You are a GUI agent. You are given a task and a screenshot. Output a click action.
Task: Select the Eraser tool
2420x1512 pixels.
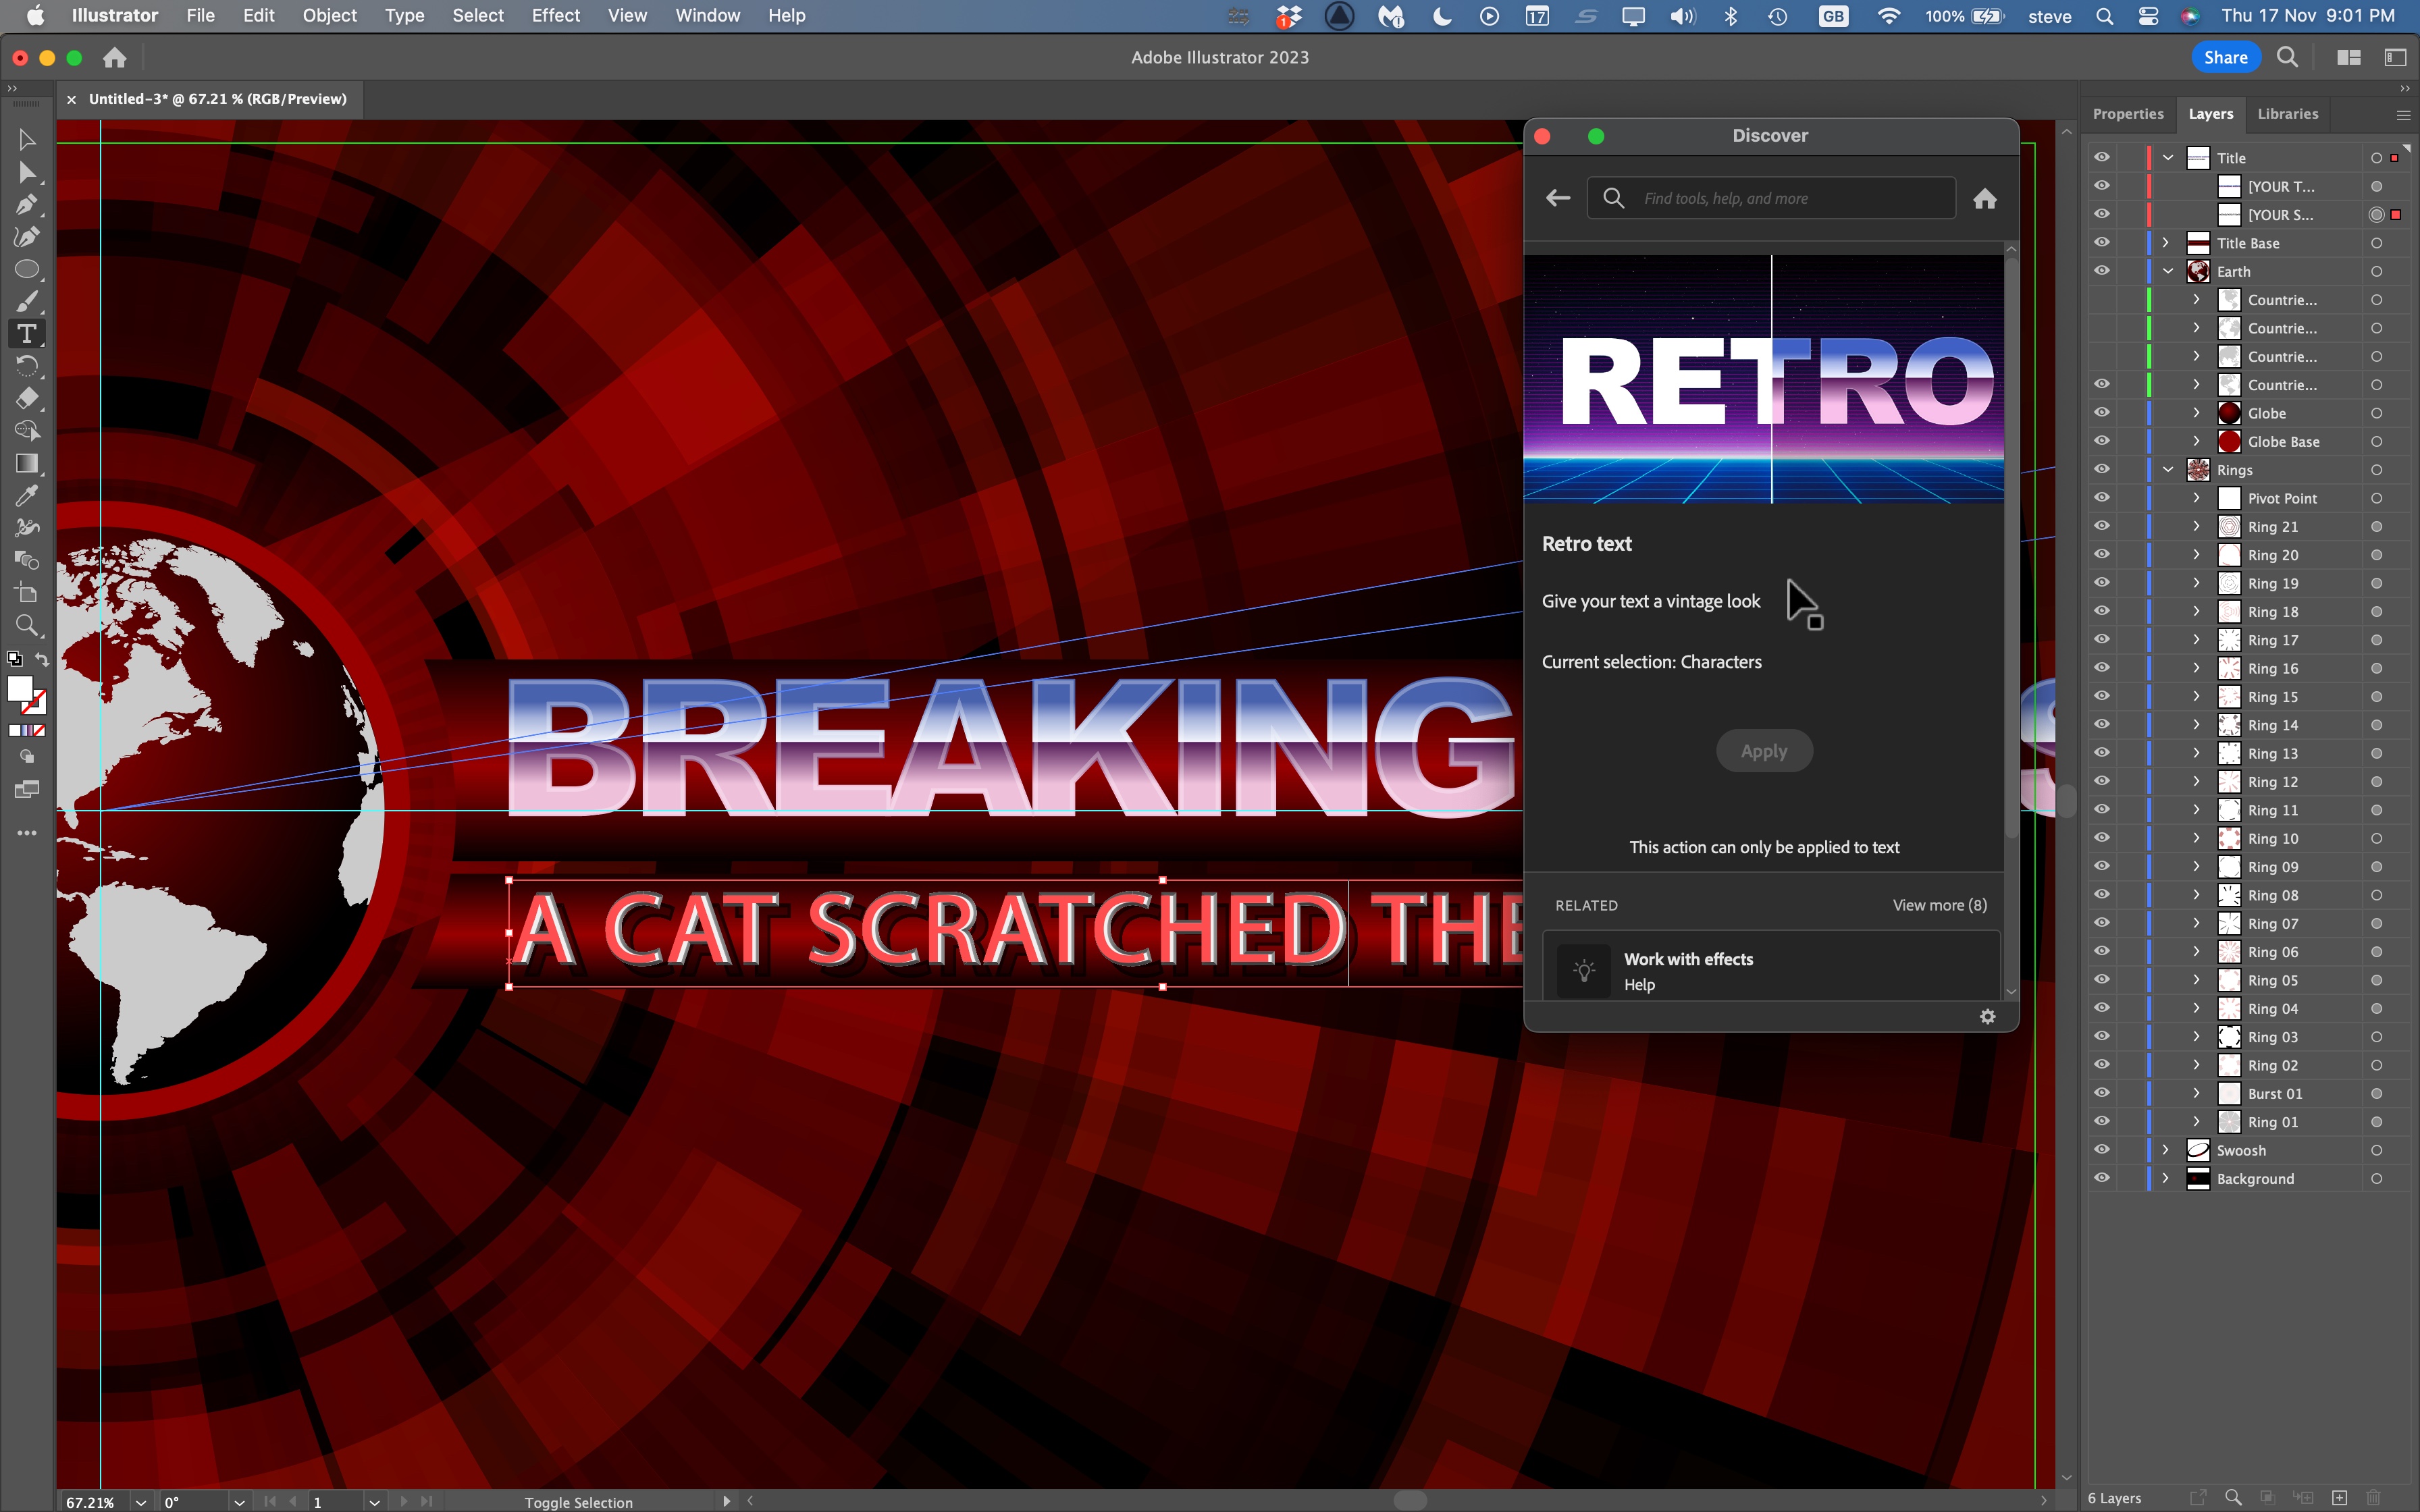tap(27, 398)
